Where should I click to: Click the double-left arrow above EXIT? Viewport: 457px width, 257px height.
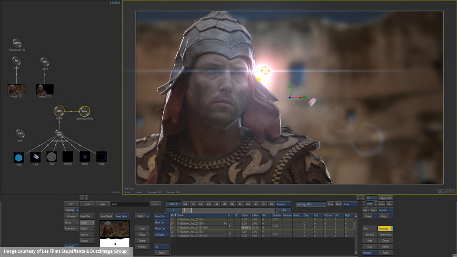click(x=81, y=198)
